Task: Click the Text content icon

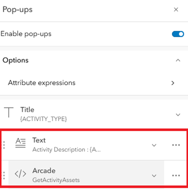Action: (x=20, y=143)
